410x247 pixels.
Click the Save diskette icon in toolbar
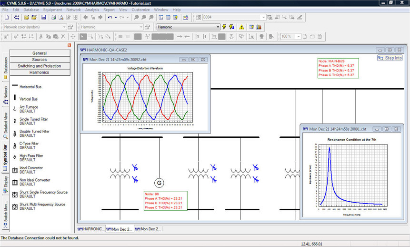[43, 18]
